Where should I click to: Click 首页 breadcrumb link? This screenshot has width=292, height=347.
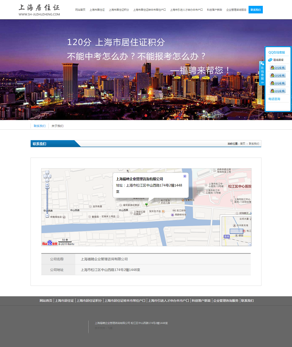243,144
